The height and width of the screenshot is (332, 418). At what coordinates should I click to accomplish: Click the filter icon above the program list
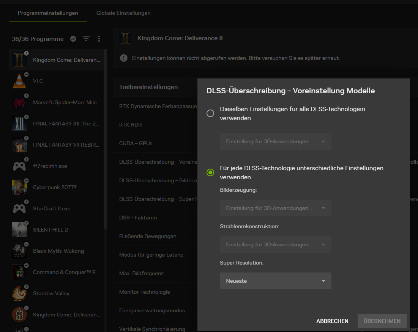tap(86, 39)
